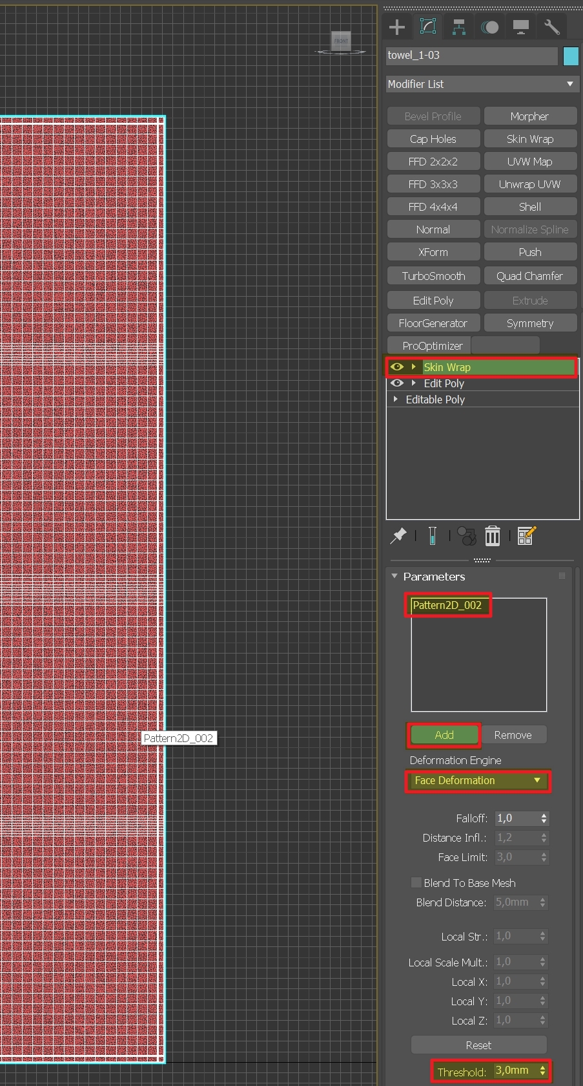Viewport: 583px width, 1086px height.
Task: Remove modifier with trash can icon
Action: click(x=493, y=536)
